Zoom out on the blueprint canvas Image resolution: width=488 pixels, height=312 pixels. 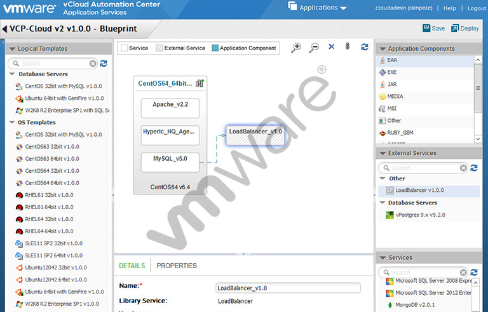pos(314,48)
